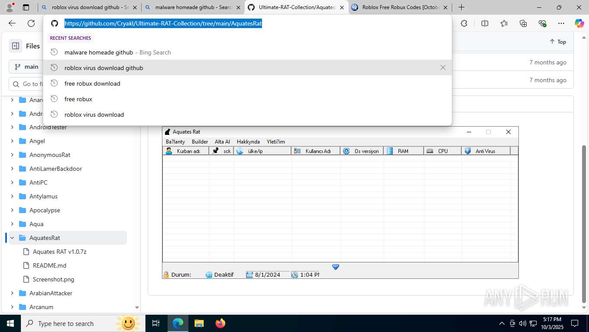Open Settings and more ellipsis

pos(561,23)
